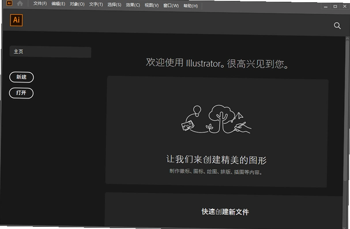Image resolution: width=350 pixels, height=229 pixels.
Task: Open the 帮助(H) menu
Action: click(191, 6)
